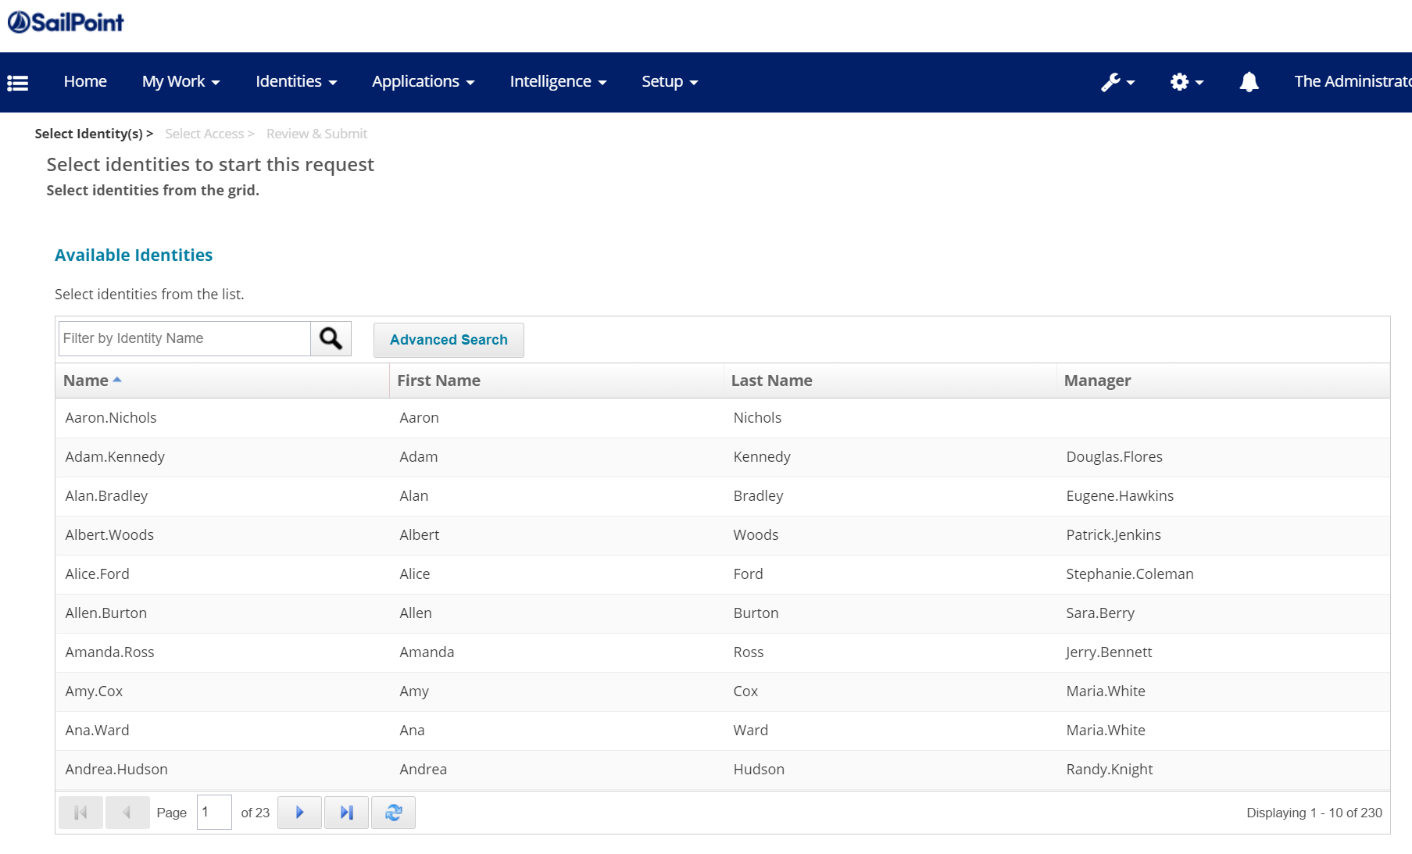Image resolution: width=1412 pixels, height=854 pixels.
Task: Select the Amy.Cox identity row
Action: [x=723, y=691]
